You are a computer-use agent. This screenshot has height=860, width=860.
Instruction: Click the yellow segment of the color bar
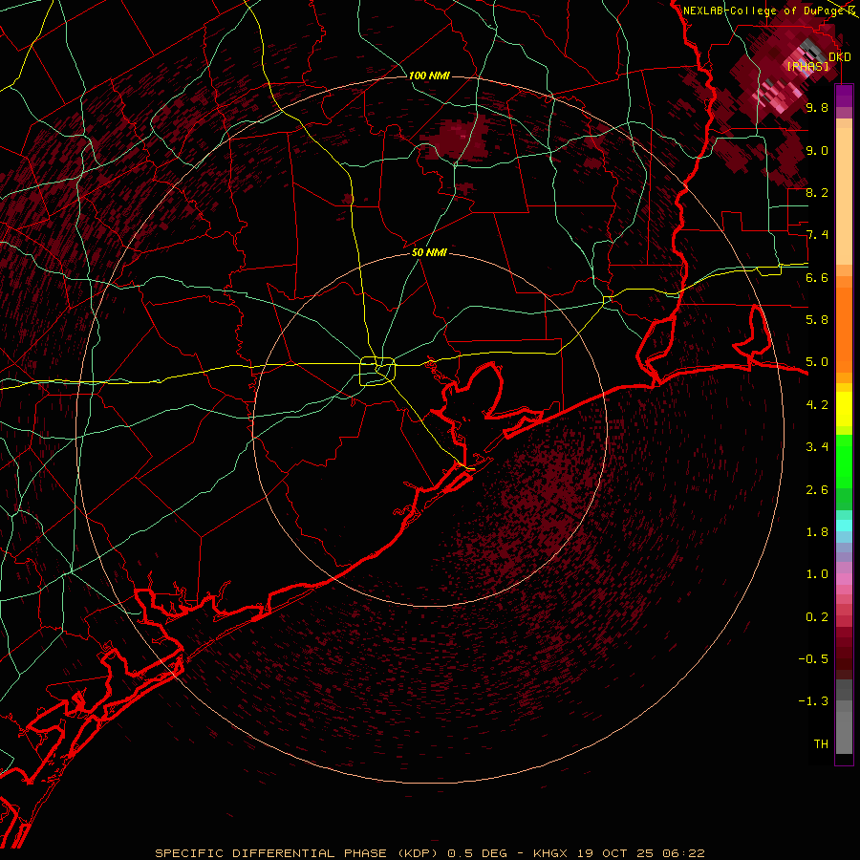tap(844, 409)
